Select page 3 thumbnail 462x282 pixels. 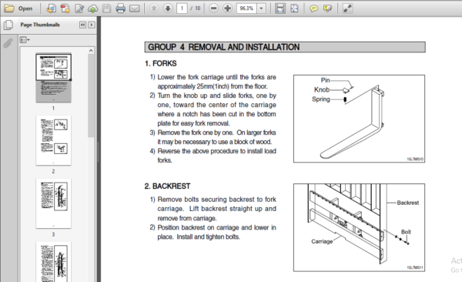[x=53, y=203]
